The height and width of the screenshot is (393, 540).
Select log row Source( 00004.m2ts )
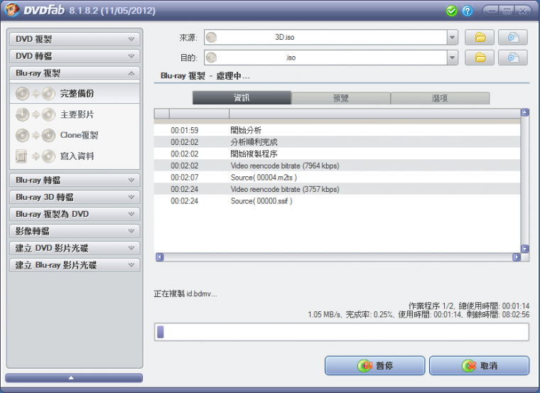(337, 178)
